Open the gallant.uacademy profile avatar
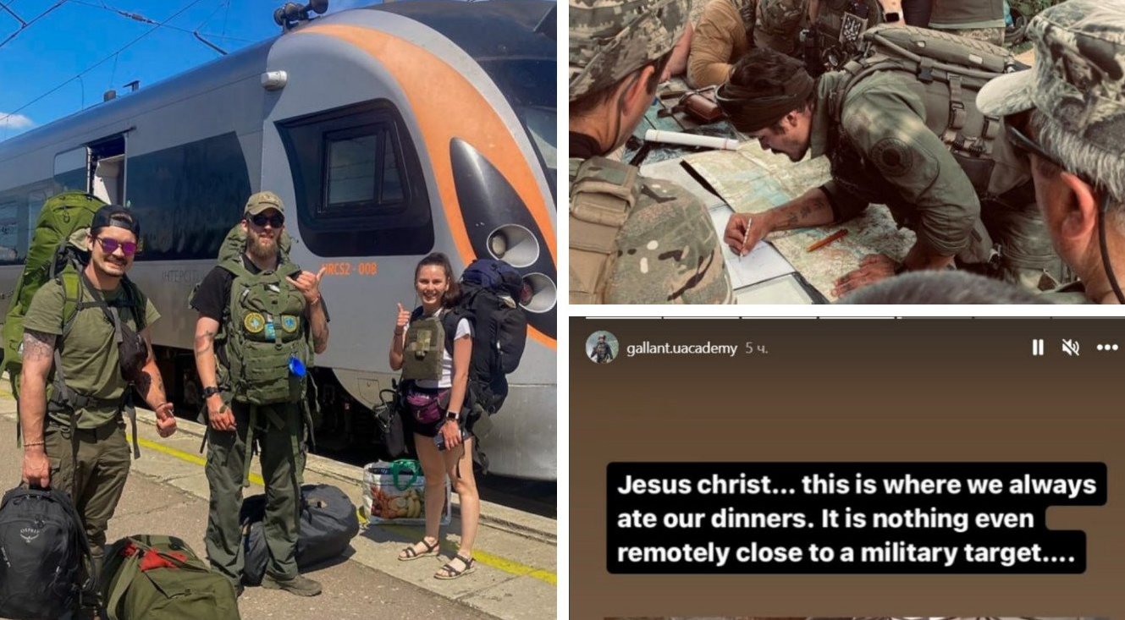 click(602, 347)
